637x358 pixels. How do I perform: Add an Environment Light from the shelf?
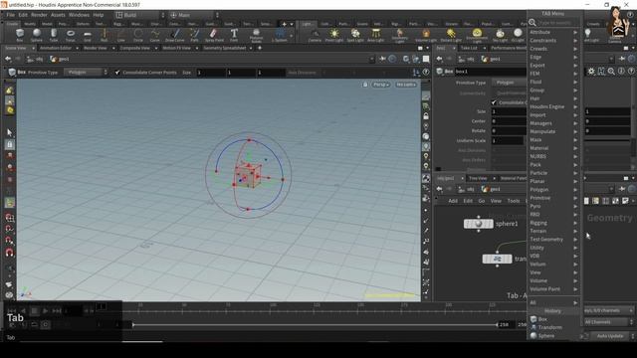coord(477,36)
